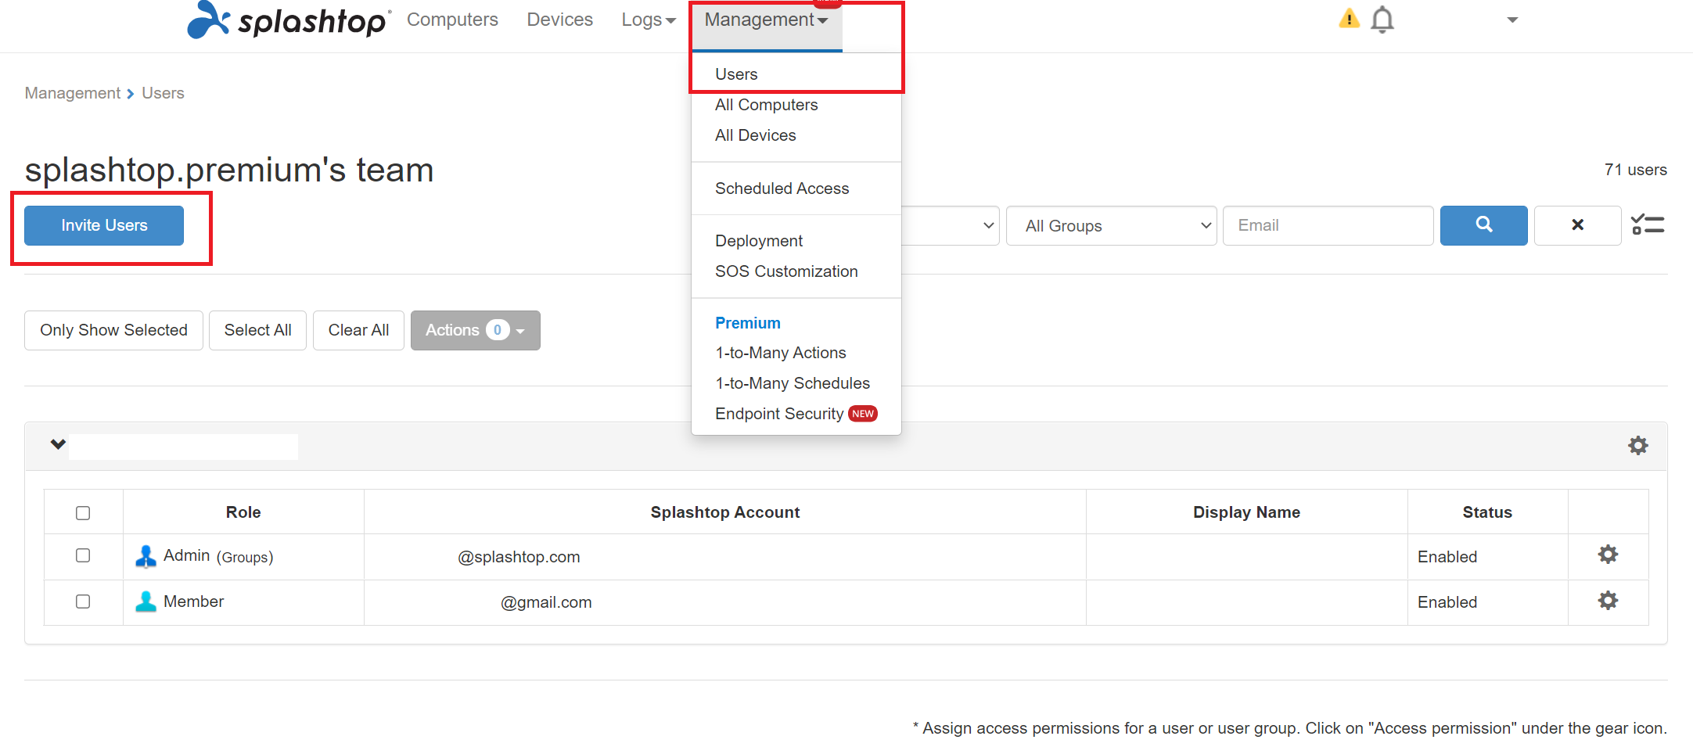Open the account dropdown arrow in header
The image size is (1693, 754).
1512,20
